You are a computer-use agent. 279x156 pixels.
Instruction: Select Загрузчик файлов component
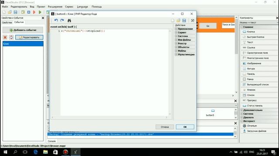click(x=259, y=131)
